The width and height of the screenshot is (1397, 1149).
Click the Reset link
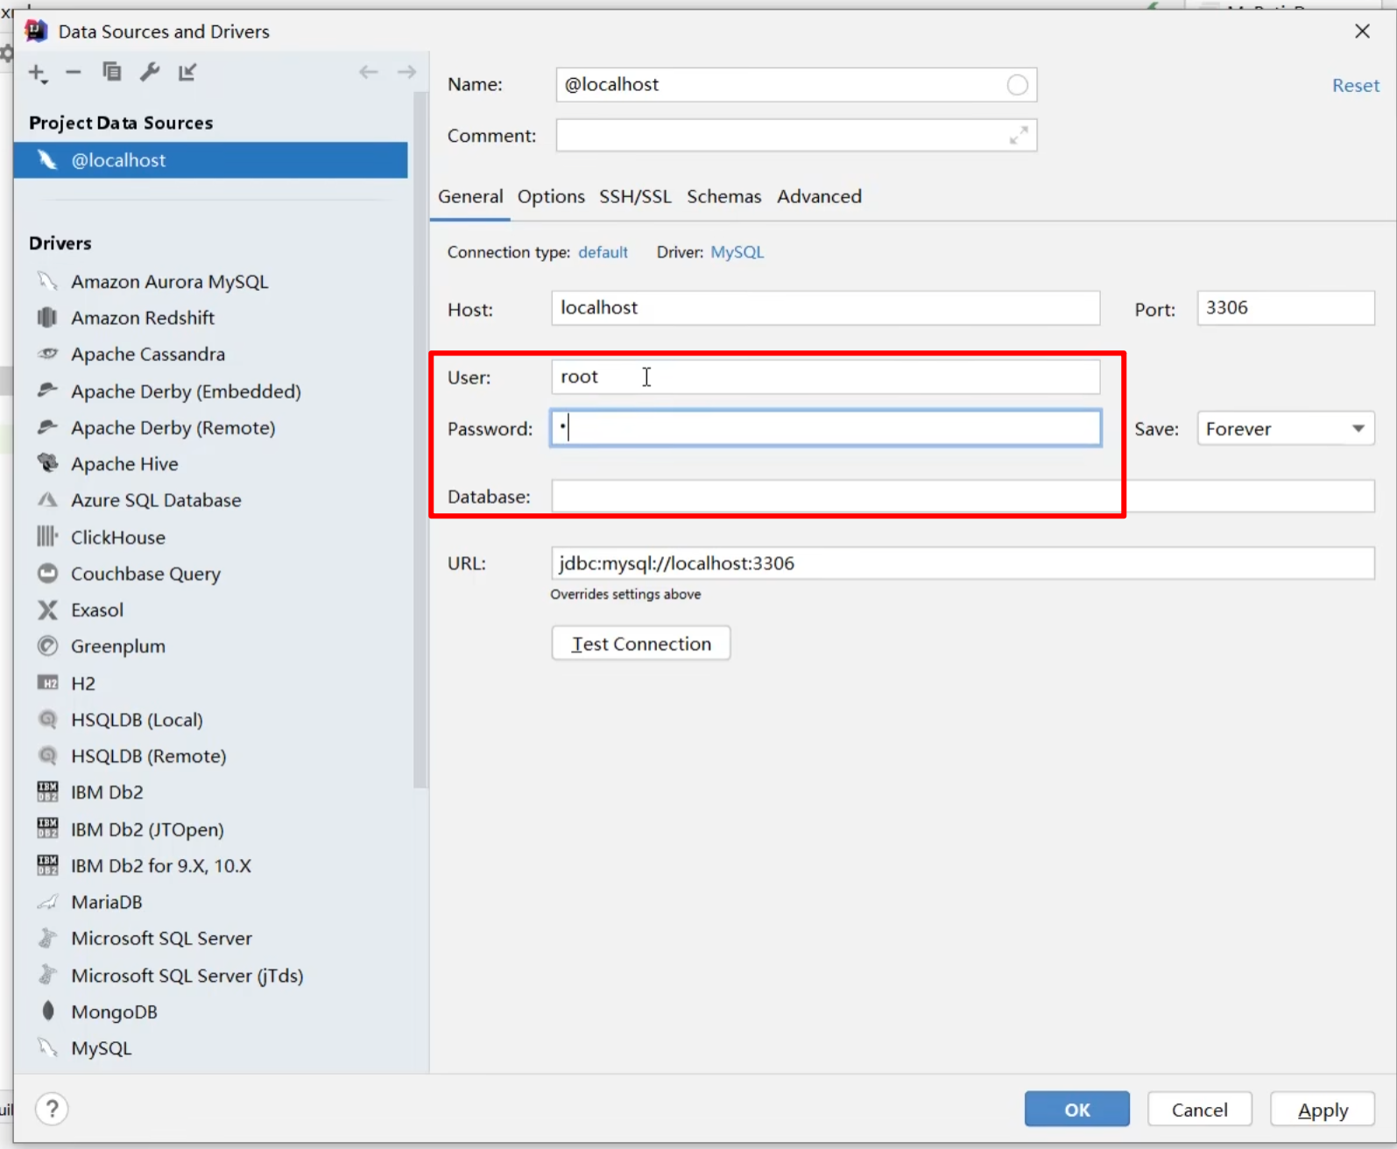(1355, 86)
